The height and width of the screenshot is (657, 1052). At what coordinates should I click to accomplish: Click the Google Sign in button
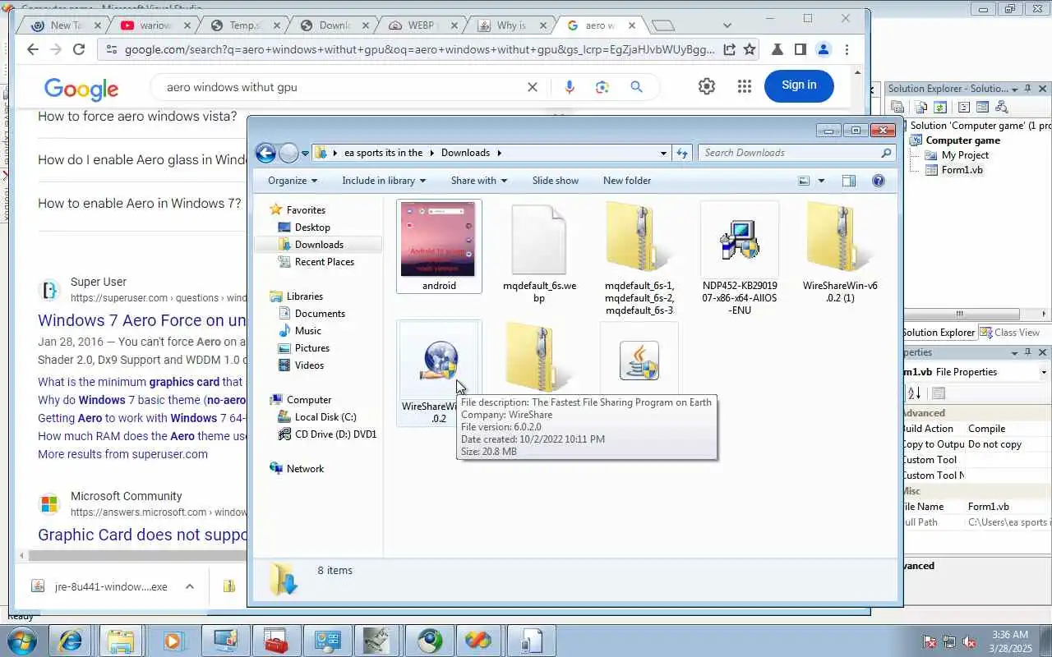click(799, 85)
